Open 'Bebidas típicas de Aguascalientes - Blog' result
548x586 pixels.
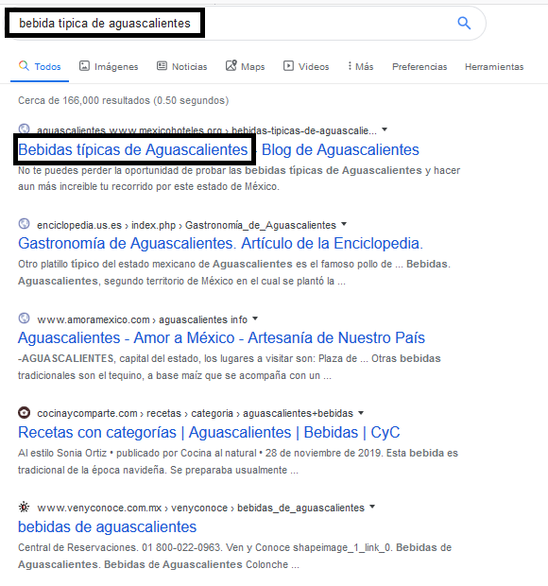[x=218, y=149]
